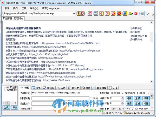Click the main address URL field
Screen dimensions: 156x117
point(38,14)
